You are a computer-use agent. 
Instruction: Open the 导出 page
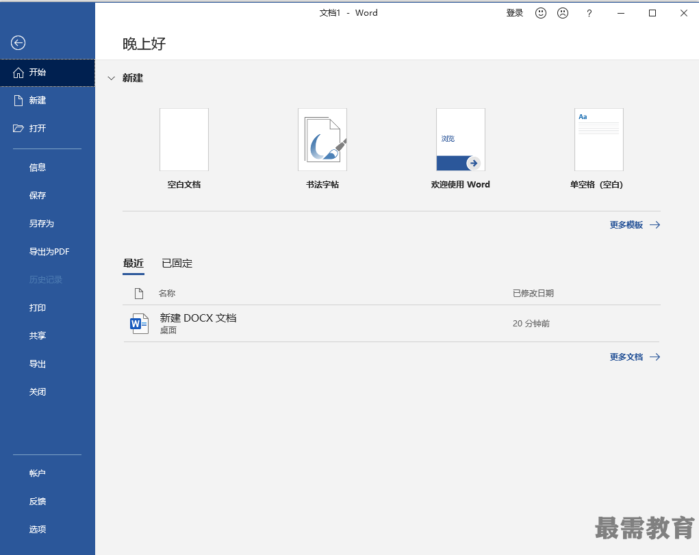pos(47,364)
